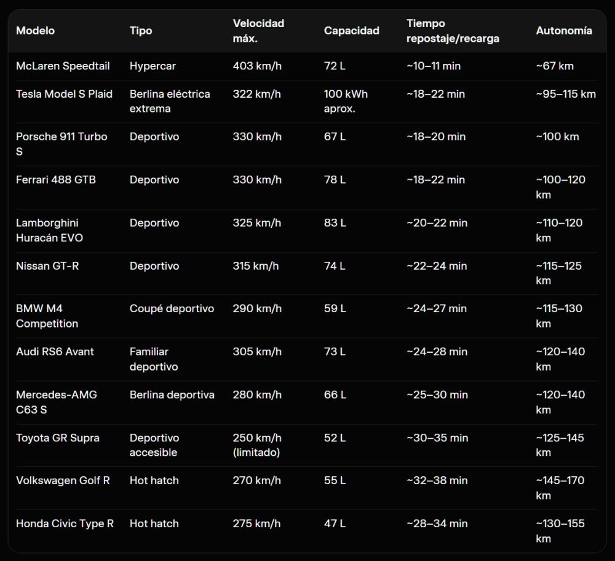Click the '~25–30 min' time cell
Image resolution: width=615 pixels, height=561 pixels.
click(437, 395)
